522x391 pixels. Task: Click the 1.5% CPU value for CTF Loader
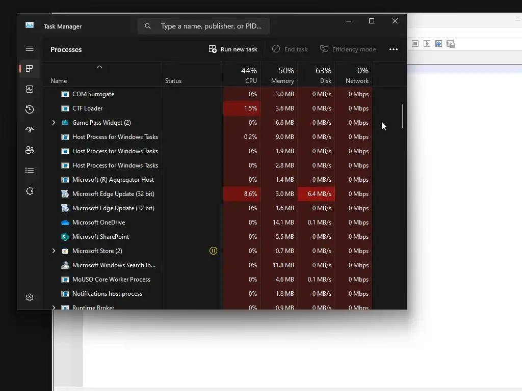pyautogui.click(x=242, y=108)
